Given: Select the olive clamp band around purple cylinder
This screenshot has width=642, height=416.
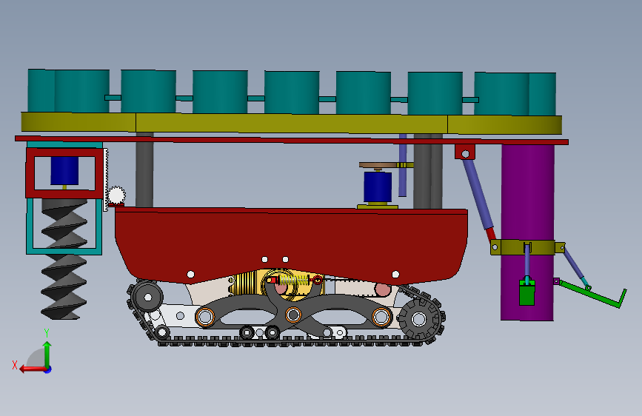Looking at the screenshot, I should click(527, 248).
